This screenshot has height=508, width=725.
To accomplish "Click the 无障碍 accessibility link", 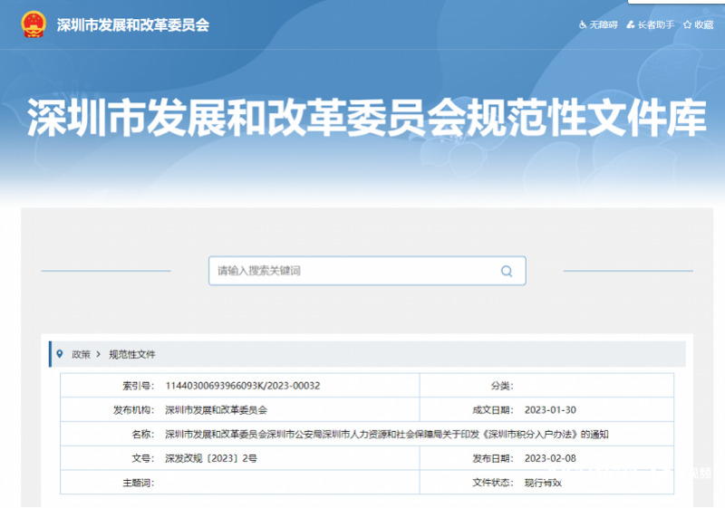I will point(604,25).
